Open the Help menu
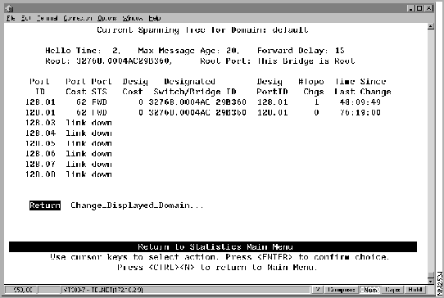The height and width of the screenshot is (298, 444). (x=155, y=18)
